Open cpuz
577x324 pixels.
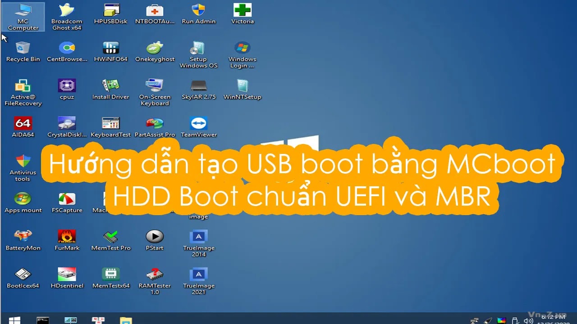tap(67, 89)
